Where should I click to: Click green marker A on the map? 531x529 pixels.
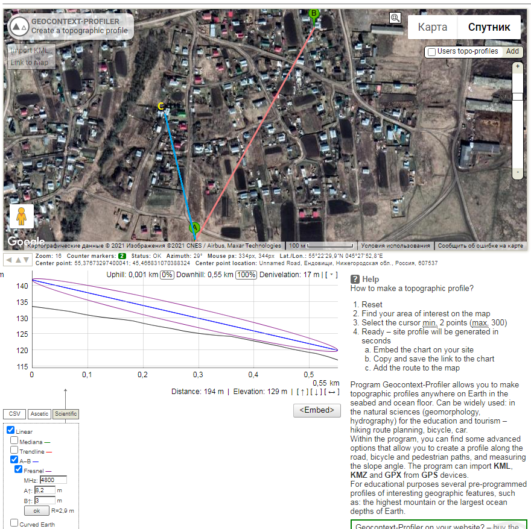click(x=194, y=228)
